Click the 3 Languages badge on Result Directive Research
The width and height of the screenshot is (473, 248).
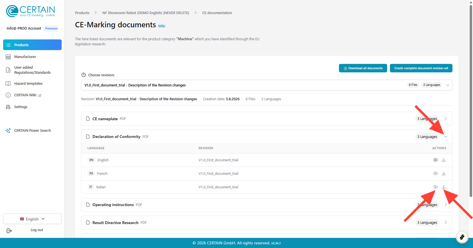pos(427,222)
